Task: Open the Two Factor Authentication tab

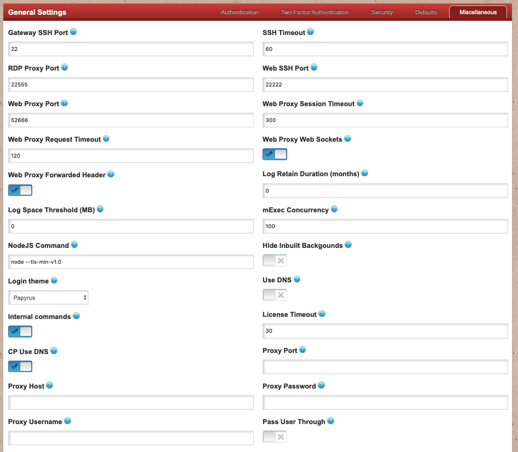Action: tap(315, 12)
